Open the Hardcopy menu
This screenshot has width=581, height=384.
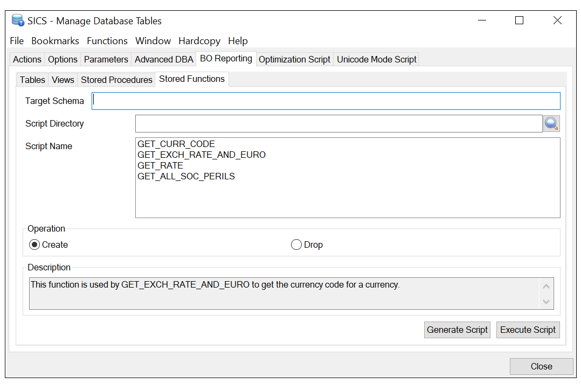point(199,41)
